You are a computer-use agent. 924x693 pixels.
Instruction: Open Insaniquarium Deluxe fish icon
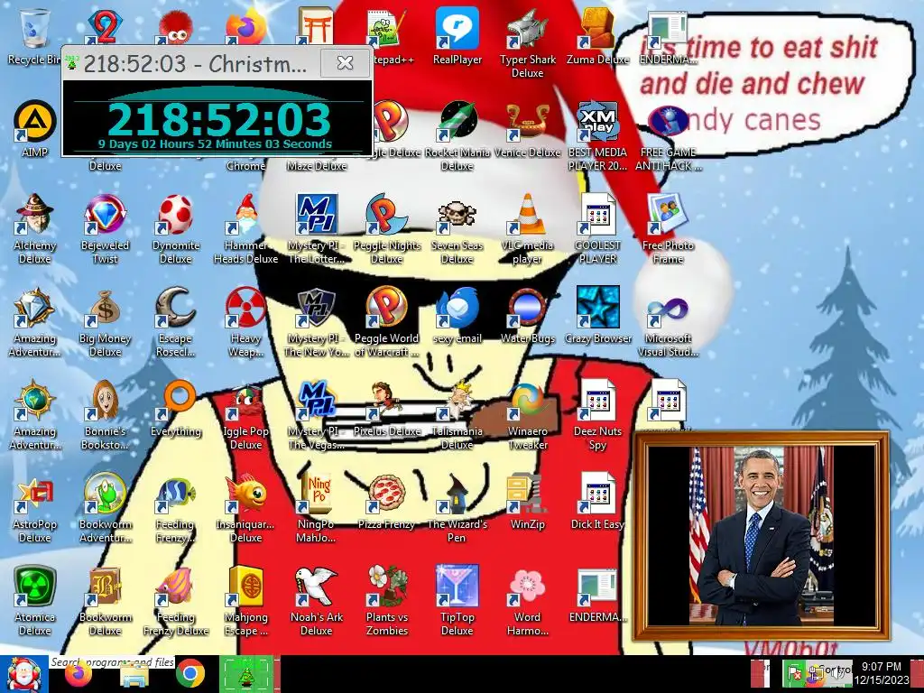click(245, 509)
